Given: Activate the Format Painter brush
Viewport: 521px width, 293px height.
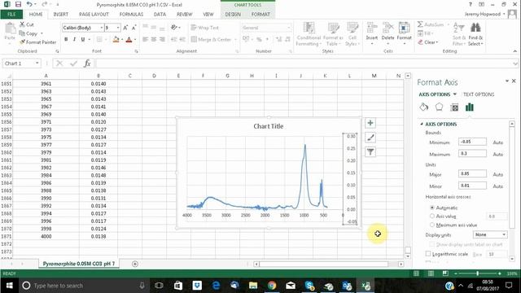Looking at the screenshot, I should [x=22, y=42].
